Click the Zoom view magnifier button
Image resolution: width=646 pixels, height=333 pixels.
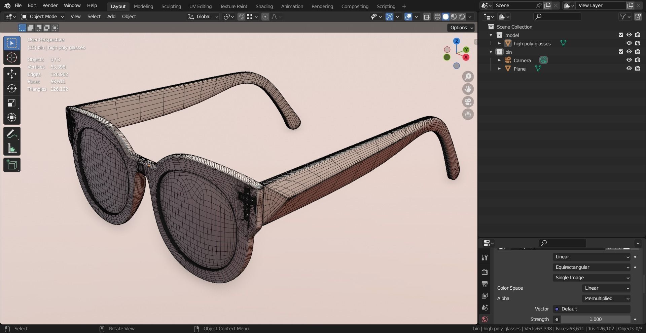pos(468,77)
